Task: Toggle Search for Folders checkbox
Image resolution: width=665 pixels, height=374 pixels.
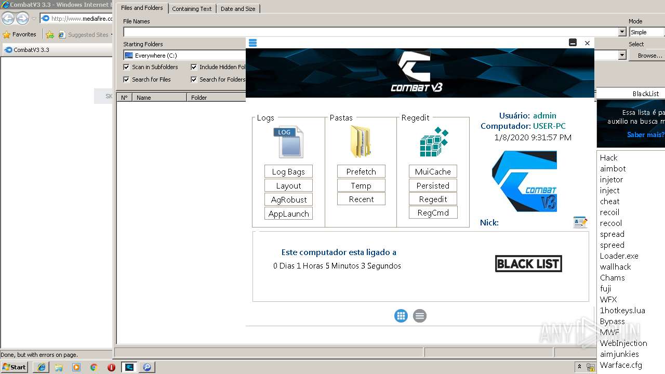Action: click(194, 79)
